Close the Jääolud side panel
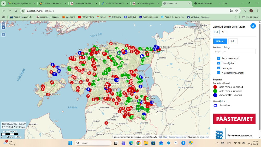261x147 pixels. [x=253, y=26]
